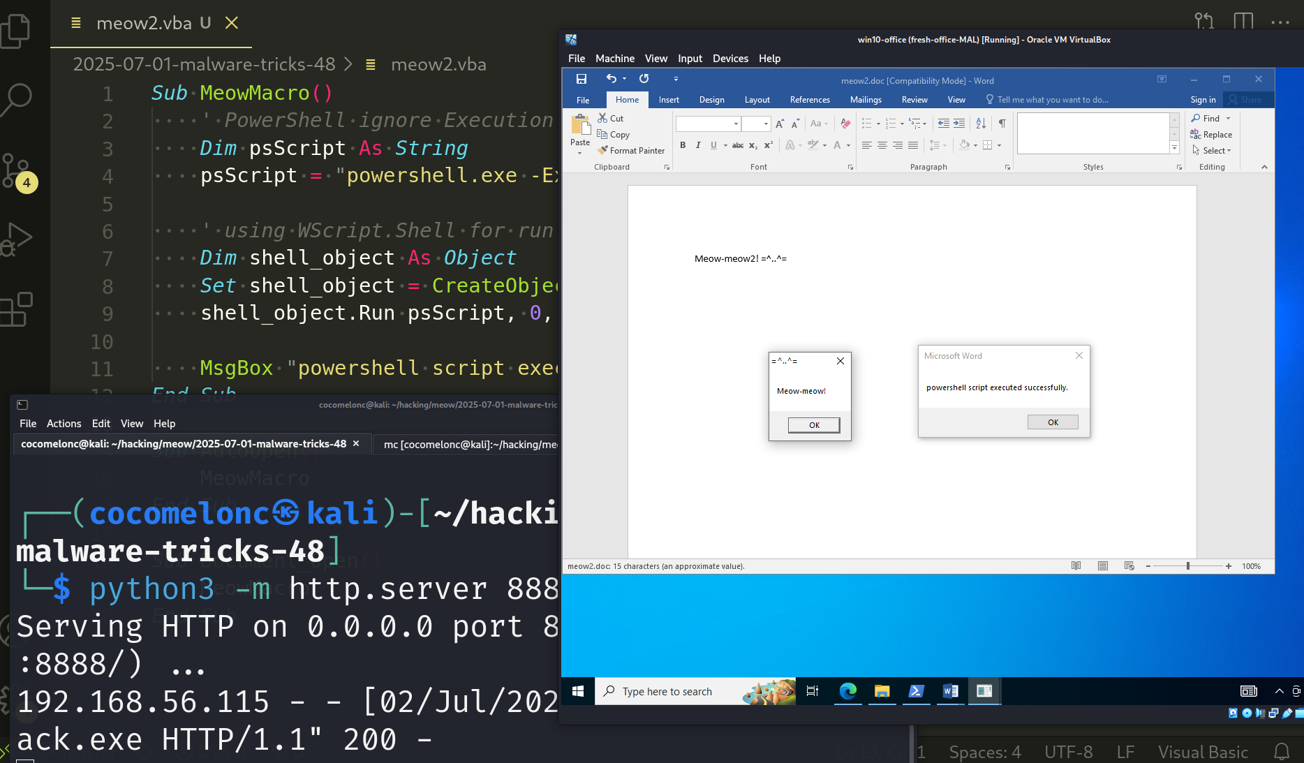Click OK in the Microsoft Word dialog
1304x763 pixels.
1053,422
